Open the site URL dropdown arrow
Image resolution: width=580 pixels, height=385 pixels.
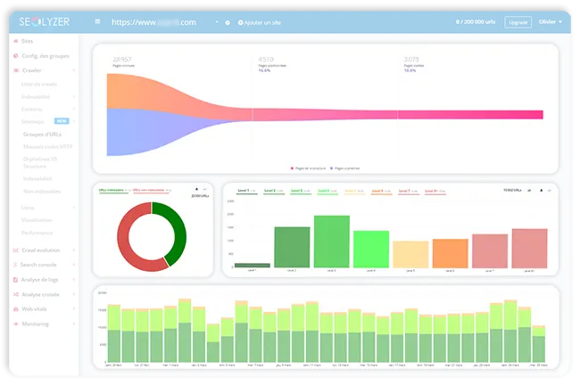coord(217,22)
